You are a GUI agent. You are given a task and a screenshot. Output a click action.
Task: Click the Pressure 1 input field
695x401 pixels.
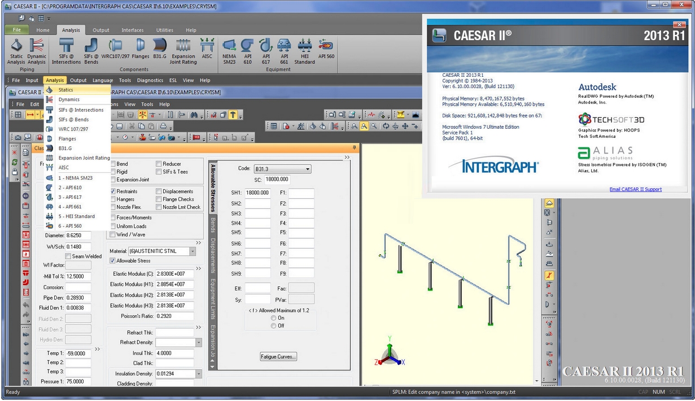[x=78, y=382]
